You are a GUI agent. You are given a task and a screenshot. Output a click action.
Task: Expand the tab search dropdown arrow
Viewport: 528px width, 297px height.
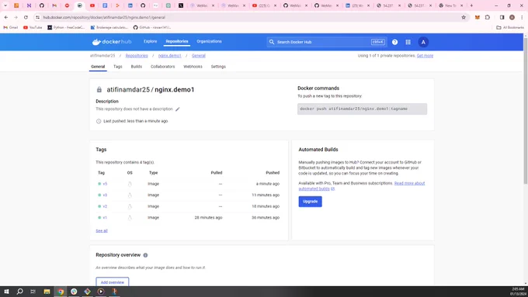pyautogui.click(x=5, y=5)
